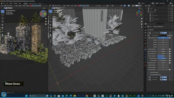Select the Annotate tool in main viewport toolbar
174x98 pixels.
click(x=51, y=32)
